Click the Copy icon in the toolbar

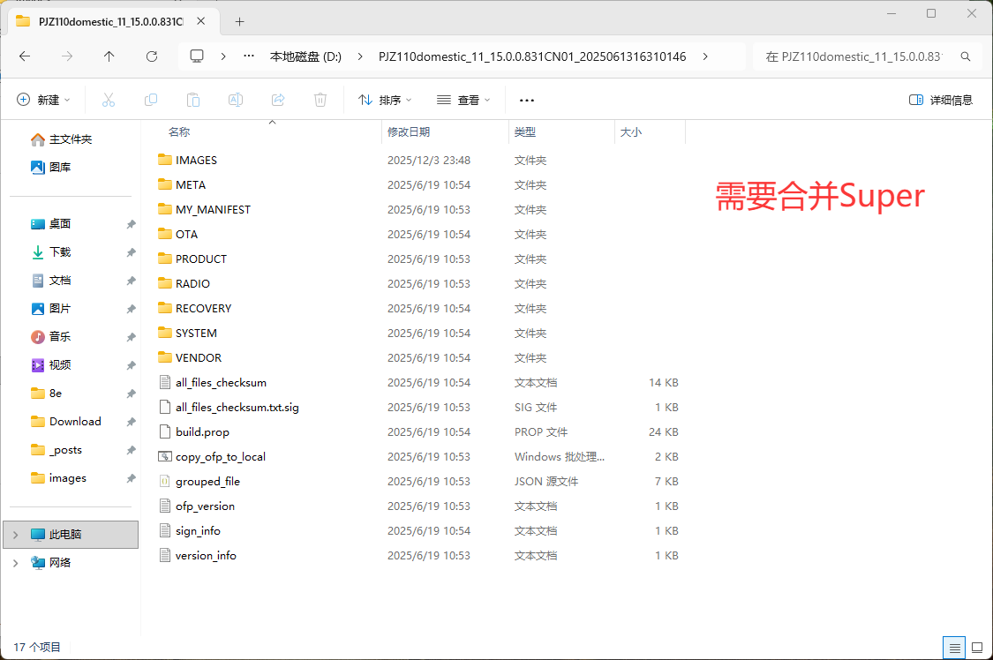coord(151,99)
